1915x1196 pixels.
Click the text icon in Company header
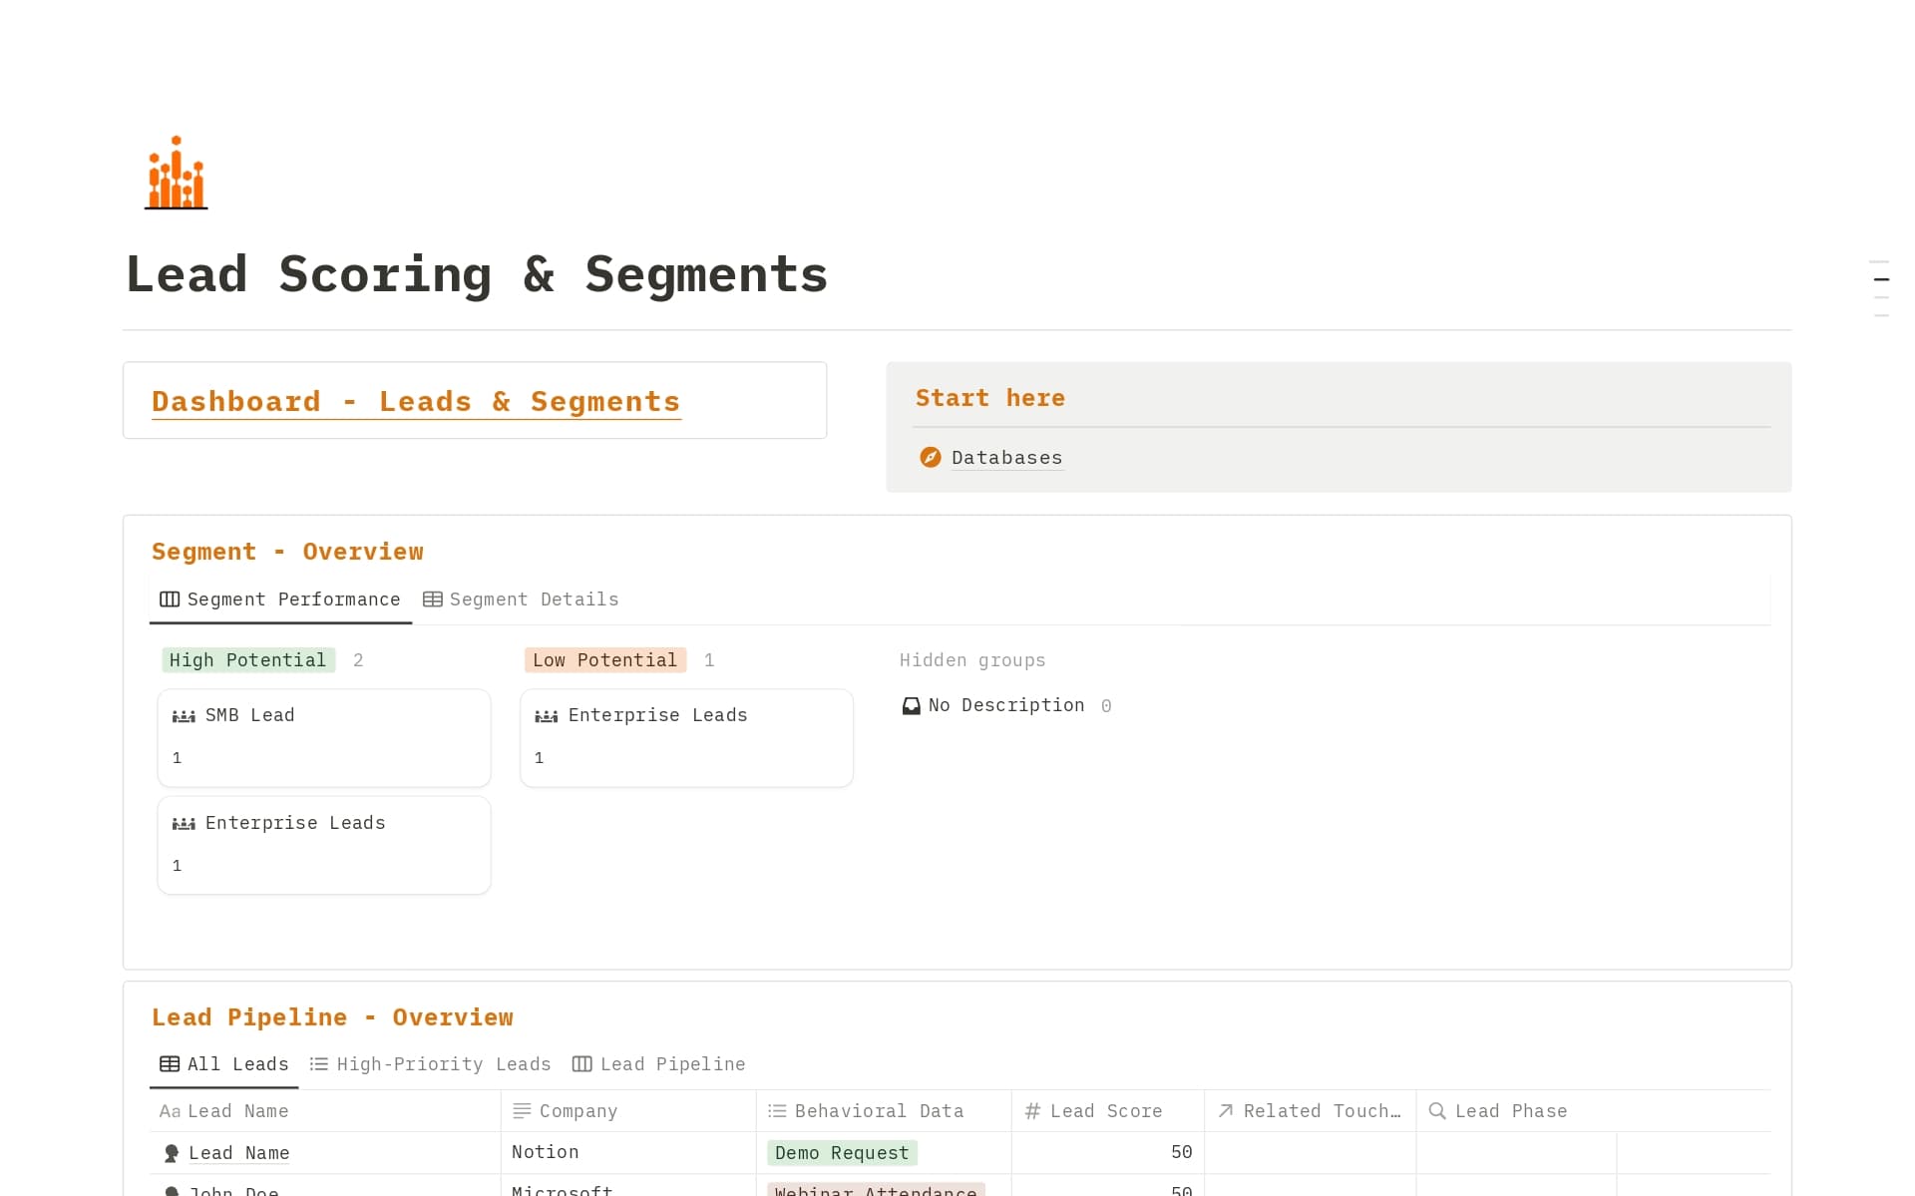pyautogui.click(x=522, y=1111)
